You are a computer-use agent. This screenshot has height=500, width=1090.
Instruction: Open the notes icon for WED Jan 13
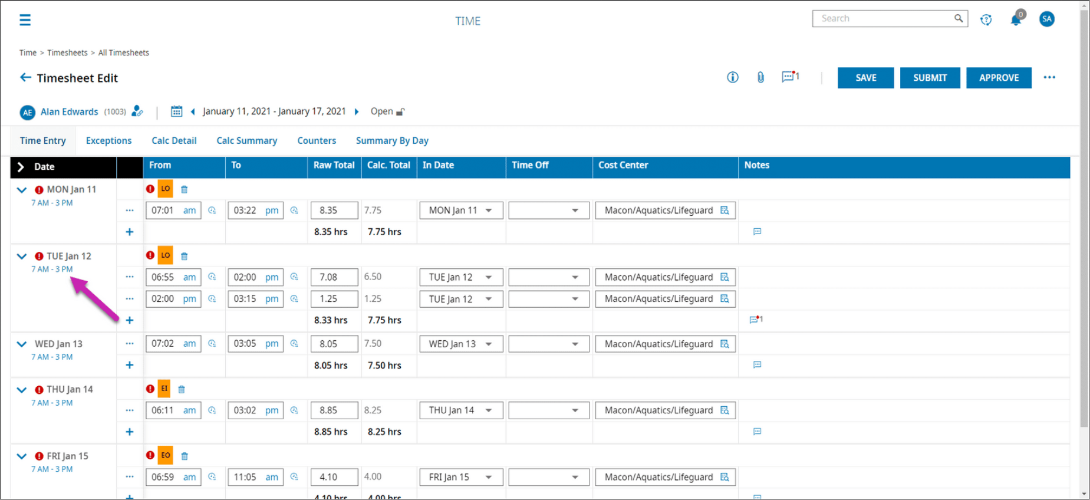point(757,365)
